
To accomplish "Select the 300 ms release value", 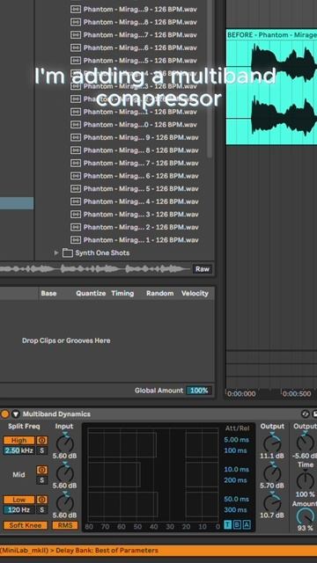I will tap(235, 510).
